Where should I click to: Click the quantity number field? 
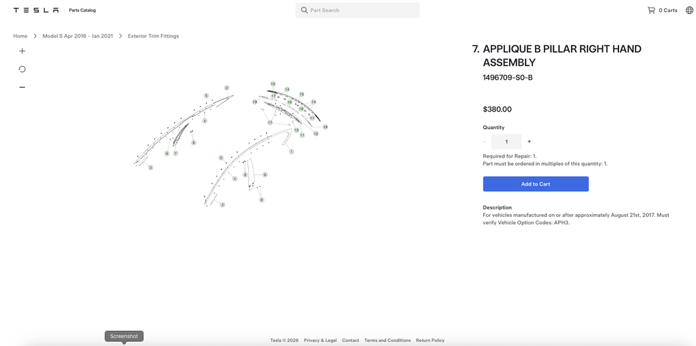tap(506, 141)
